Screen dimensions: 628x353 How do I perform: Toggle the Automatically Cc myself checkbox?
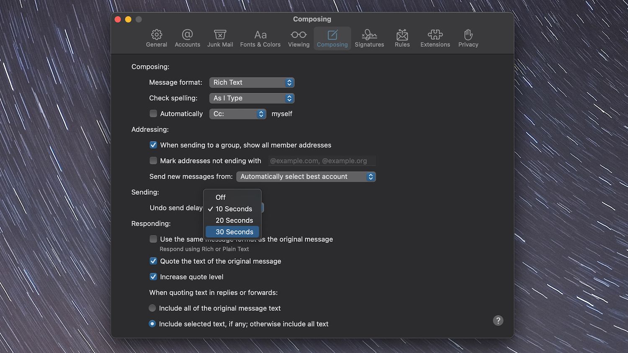click(153, 113)
